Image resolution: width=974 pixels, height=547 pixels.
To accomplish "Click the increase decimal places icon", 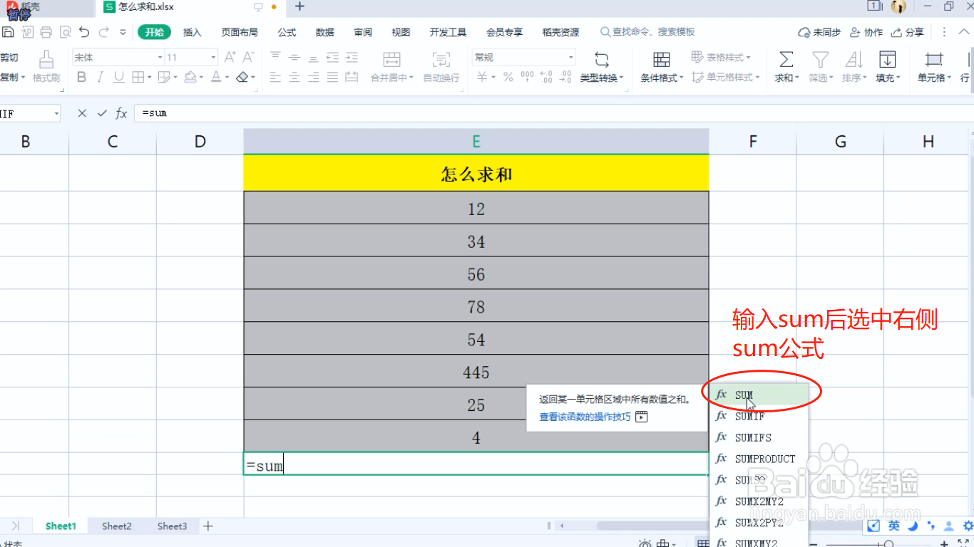I will click(x=546, y=77).
